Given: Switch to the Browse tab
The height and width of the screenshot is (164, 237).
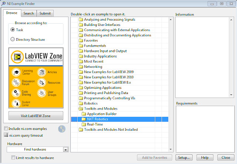Looking at the screenshot, I should point(11,13).
